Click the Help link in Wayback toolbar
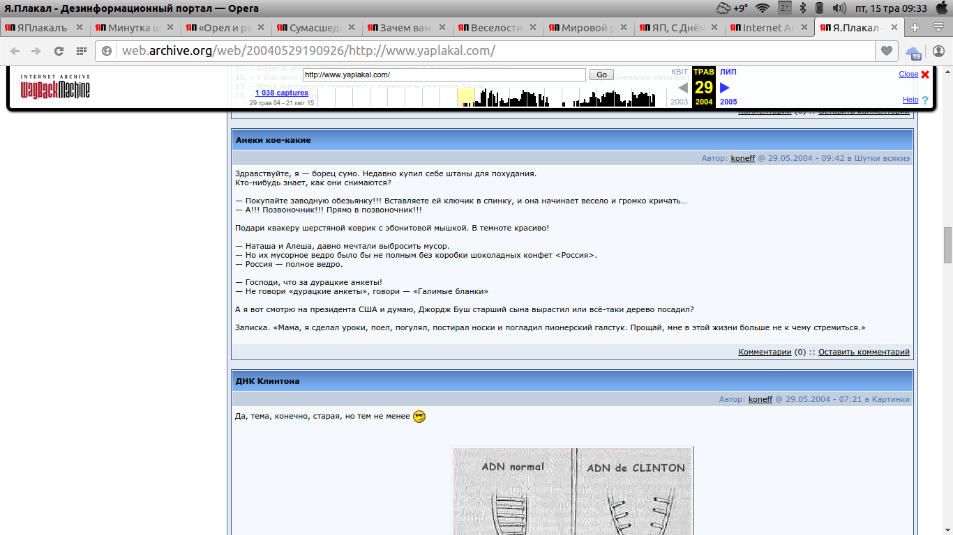The height and width of the screenshot is (535, 953). (x=910, y=100)
